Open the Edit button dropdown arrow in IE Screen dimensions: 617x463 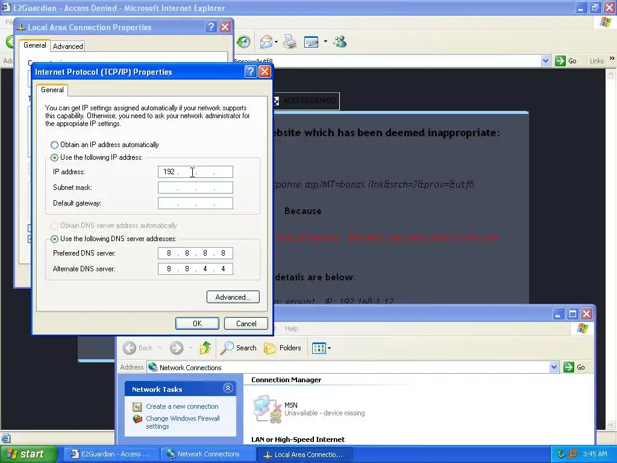click(x=325, y=42)
